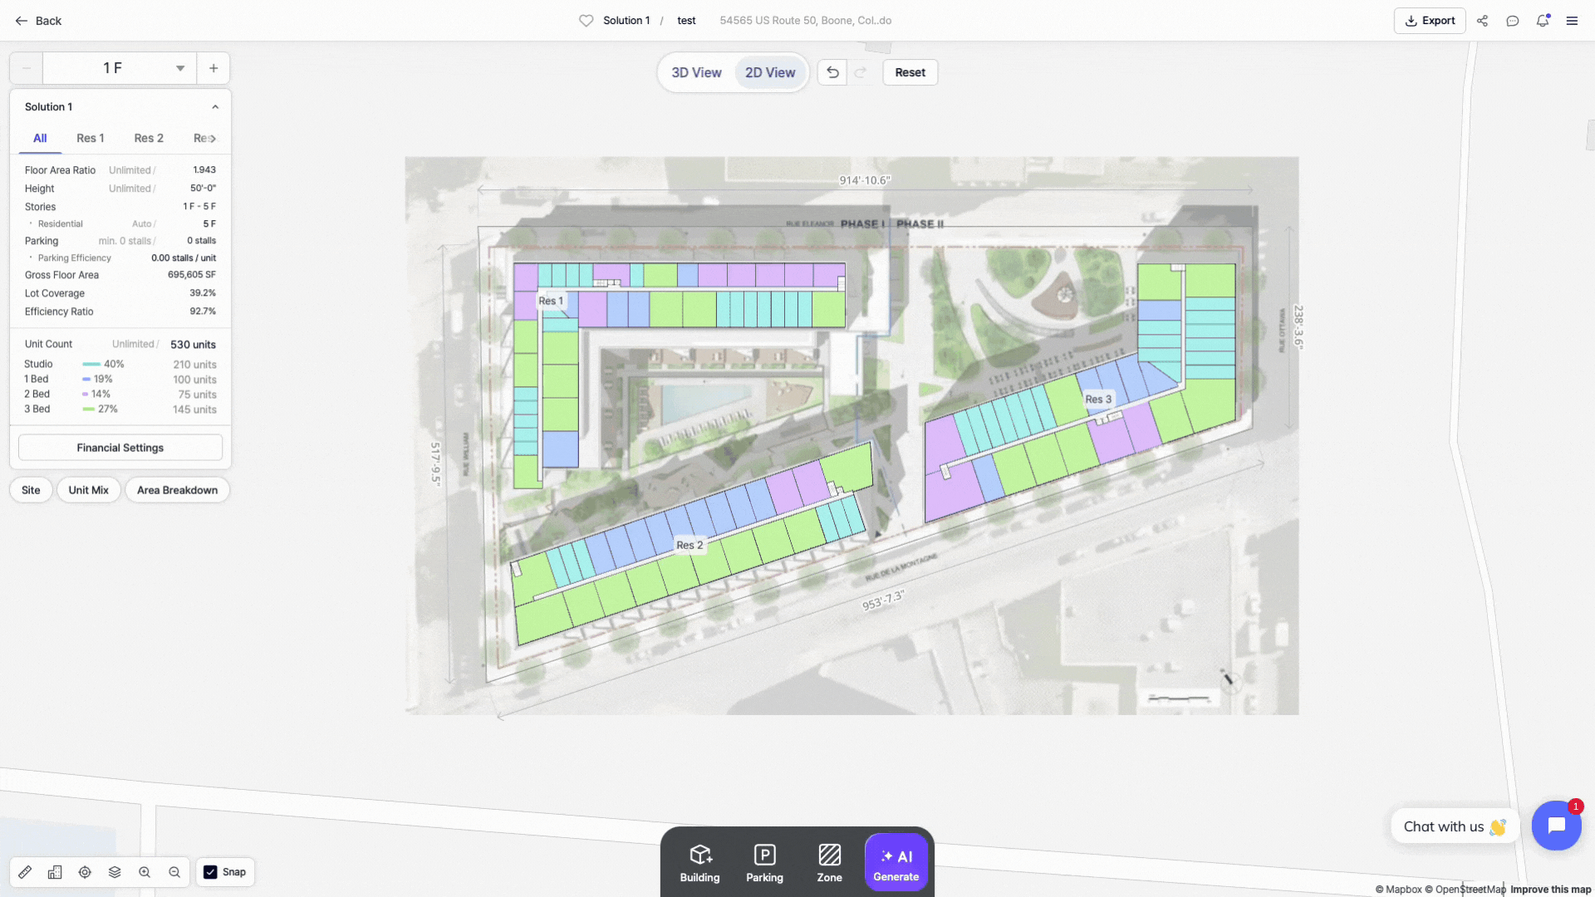Click the buildings context icon
Viewport: 1595px width, 897px height.
[55, 872]
